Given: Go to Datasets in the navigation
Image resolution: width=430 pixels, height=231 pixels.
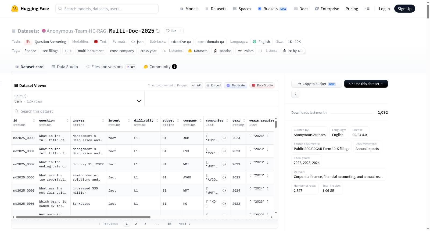Looking at the screenshot, I should coord(216,9).
